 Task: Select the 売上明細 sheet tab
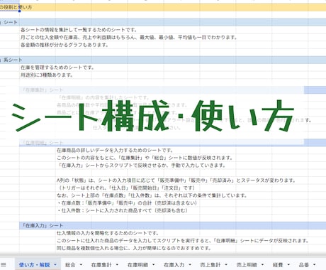pos(247,265)
